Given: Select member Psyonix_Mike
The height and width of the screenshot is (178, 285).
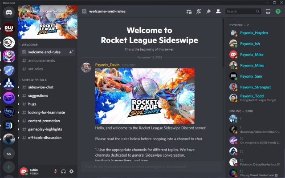Looking at the screenshot, I should [254, 55].
